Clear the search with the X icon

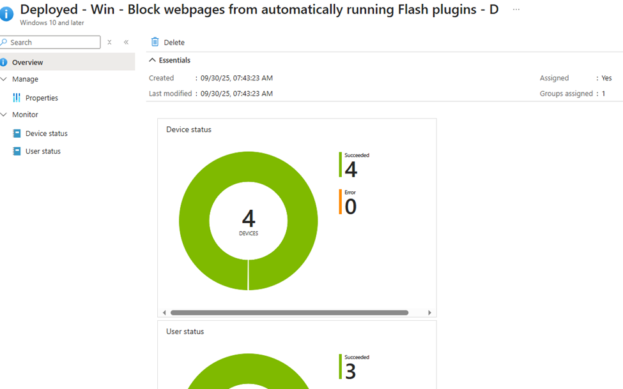[x=109, y=42]
